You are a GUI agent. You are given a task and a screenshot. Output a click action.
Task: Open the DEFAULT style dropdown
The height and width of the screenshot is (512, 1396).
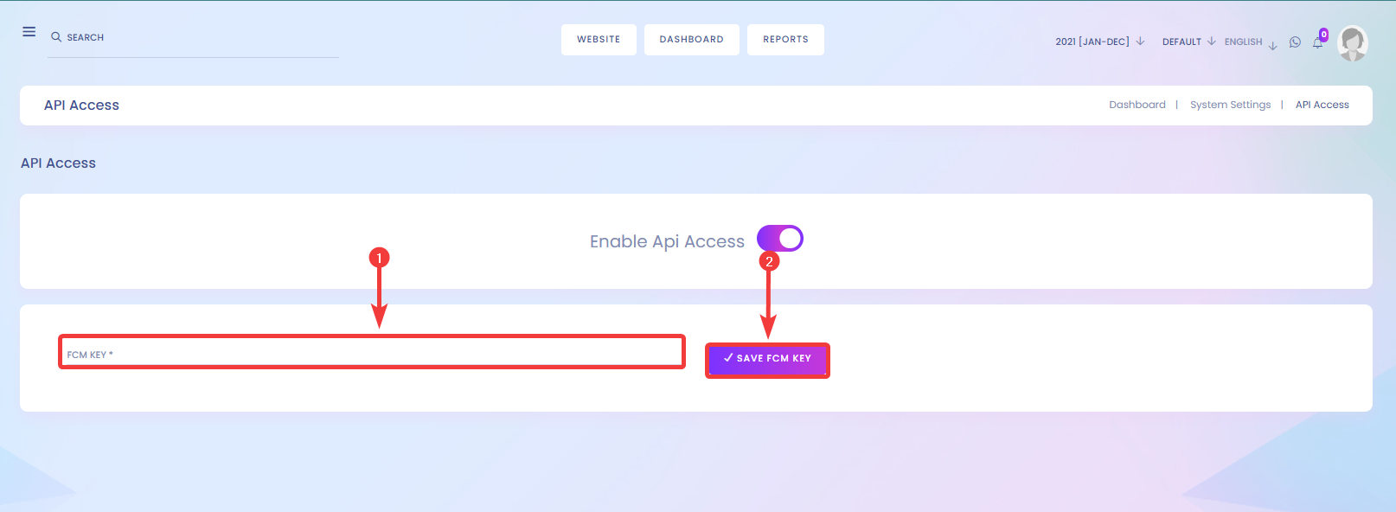(x=1188, y=42)
